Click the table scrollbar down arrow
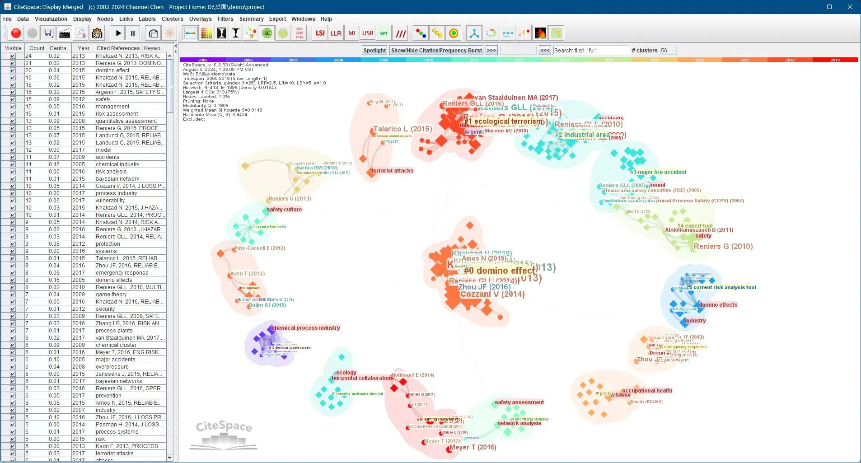Image resolution: width=861 pixels, height=463 pixels. (x=170, y=458)
